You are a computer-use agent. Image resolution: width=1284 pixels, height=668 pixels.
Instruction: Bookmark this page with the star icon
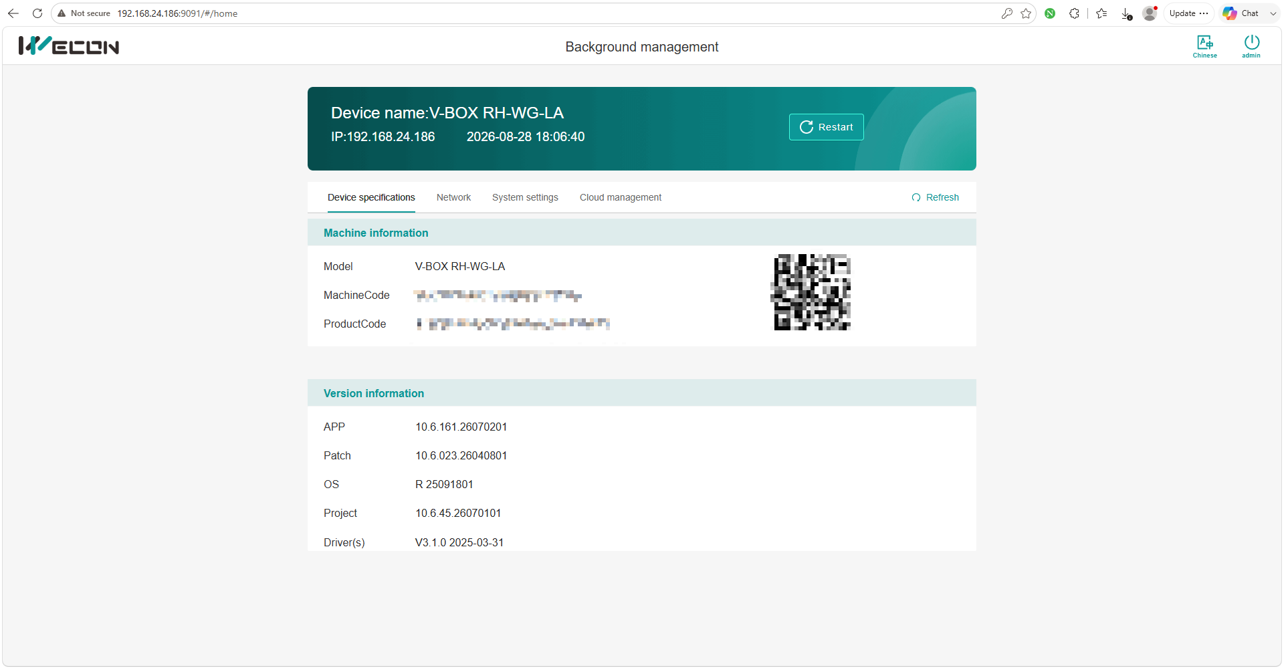tap(1026, 13)
